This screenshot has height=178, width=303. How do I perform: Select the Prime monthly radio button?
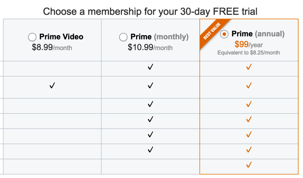click(x=123, y=37)
